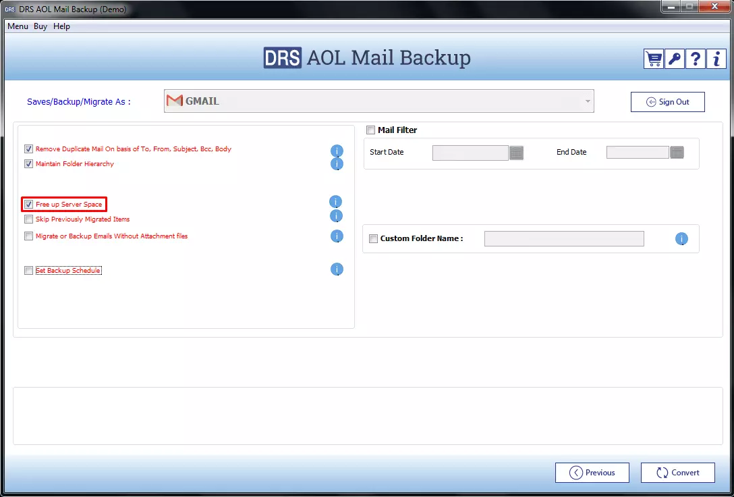
Task: Show info for Remove Duplicate Mail option
Action: click(337, 151)
